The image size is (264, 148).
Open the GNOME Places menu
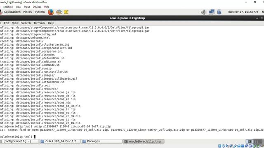coord(28,12)
